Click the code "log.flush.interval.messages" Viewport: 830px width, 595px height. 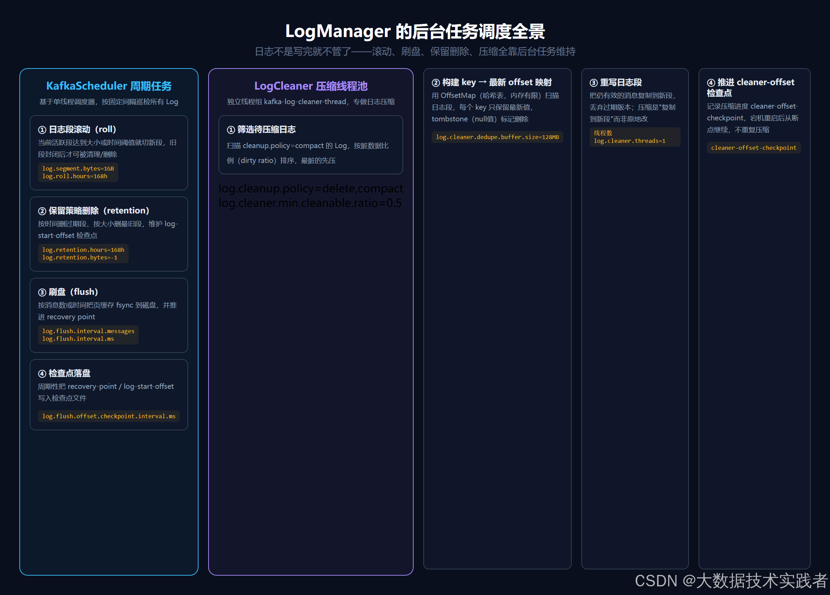(x=88, y=331)
